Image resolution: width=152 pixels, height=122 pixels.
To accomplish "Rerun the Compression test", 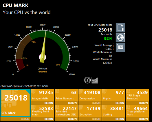I will (96, 103).
